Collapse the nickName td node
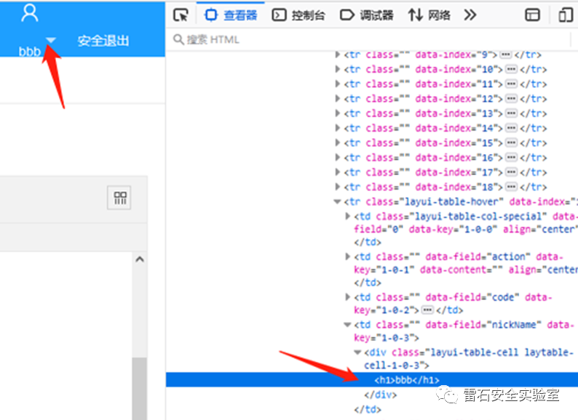This screenshot has height=420, width=578. [x=347, y=325]
